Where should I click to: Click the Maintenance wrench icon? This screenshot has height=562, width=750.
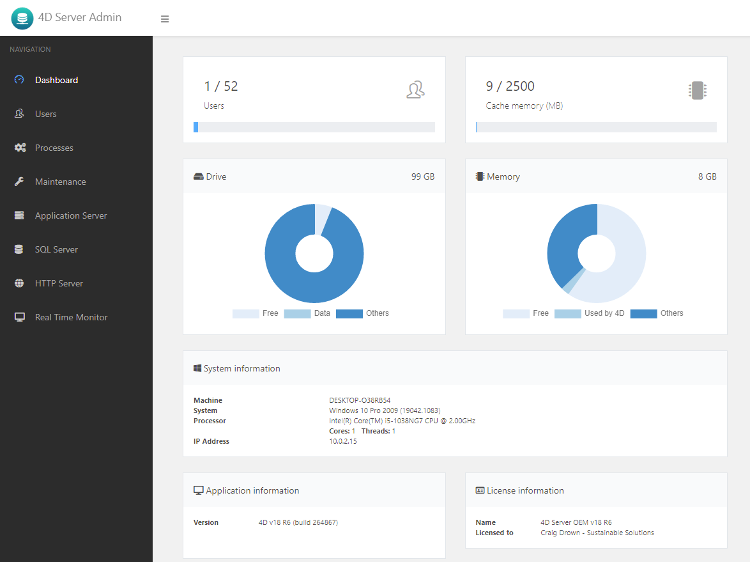(x=19, y=182)
